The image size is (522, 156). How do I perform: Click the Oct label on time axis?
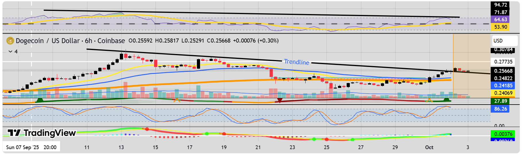coord(429,147)
